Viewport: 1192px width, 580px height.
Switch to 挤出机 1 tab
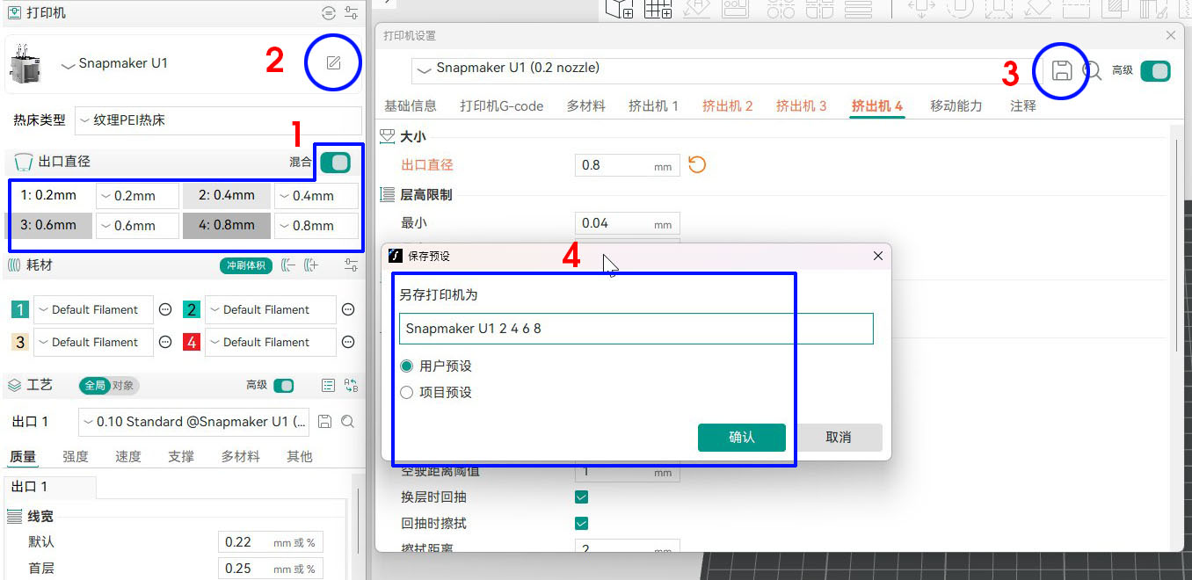(x=653, y=106)
